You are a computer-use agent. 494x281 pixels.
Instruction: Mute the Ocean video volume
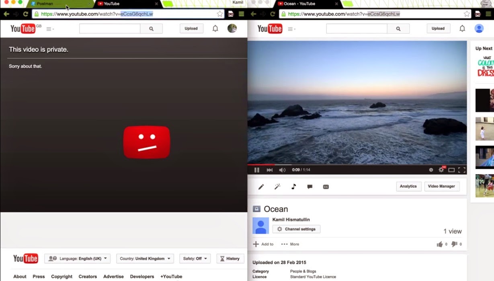[x=282, y=170]
